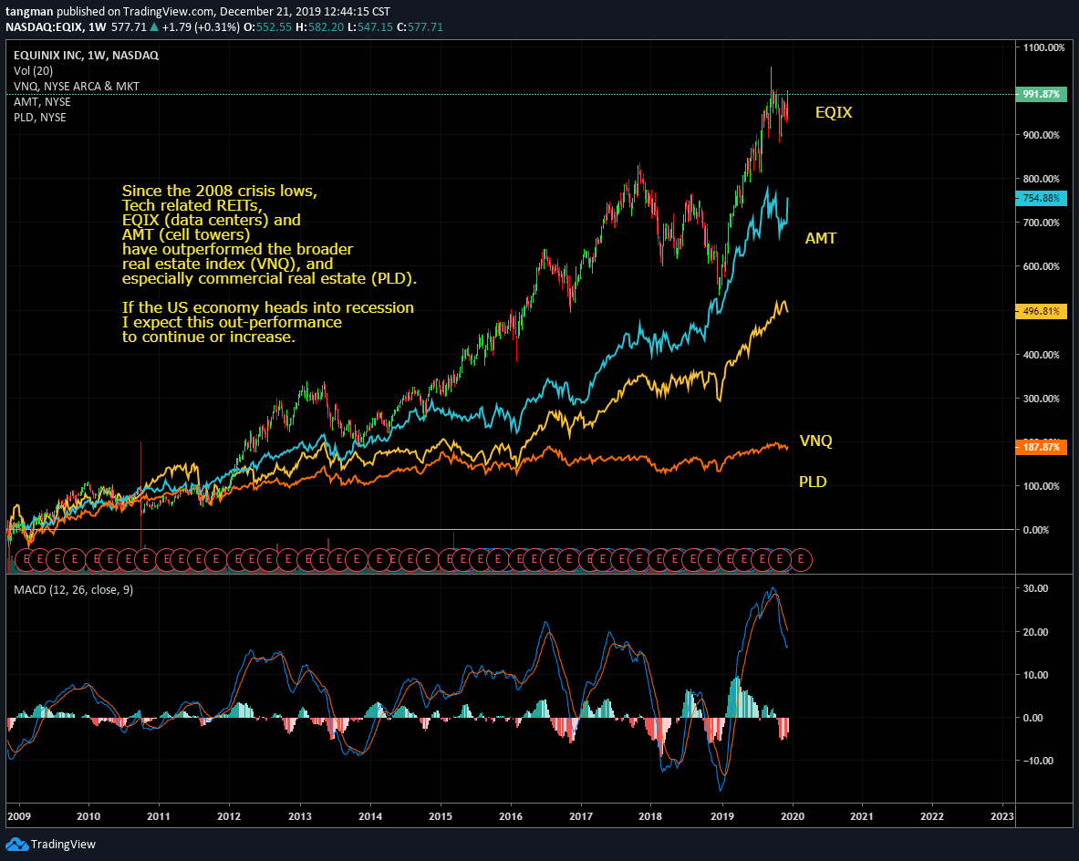Click the VNQ chart annotation label
The width and height of the screenshot is (1079, 861).
[816, 441]
